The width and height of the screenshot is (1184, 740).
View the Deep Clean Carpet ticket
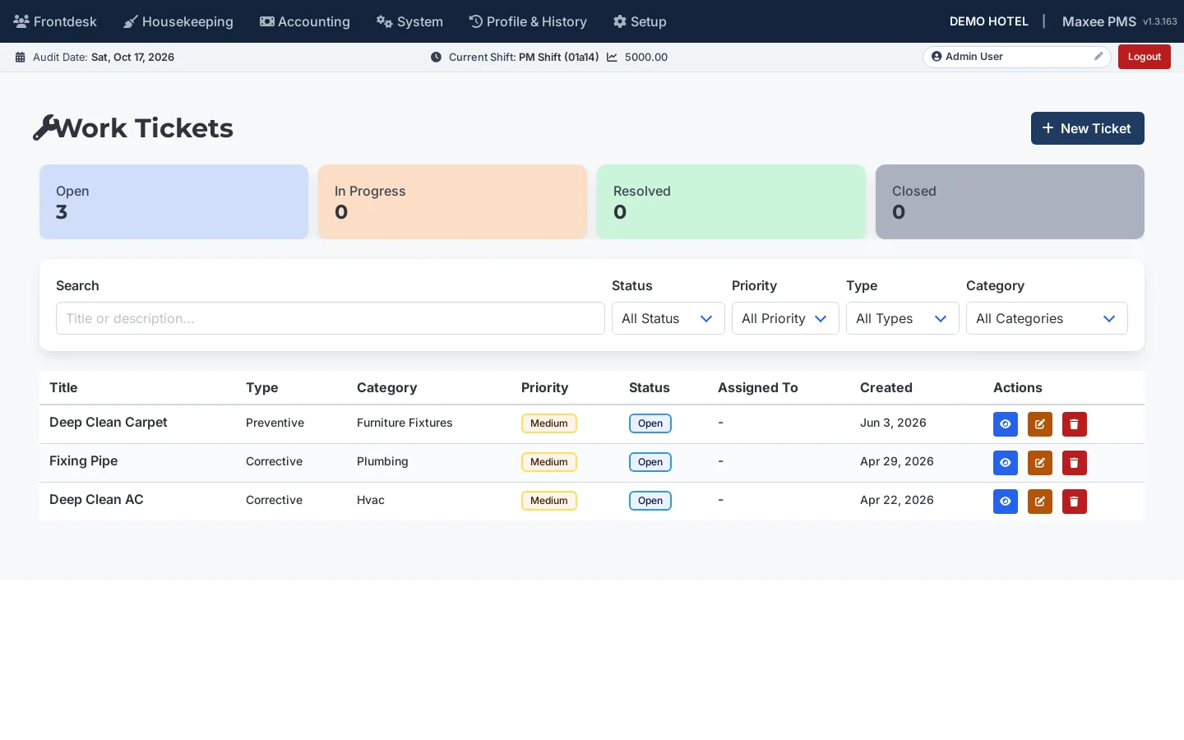tap(1006, 424)
